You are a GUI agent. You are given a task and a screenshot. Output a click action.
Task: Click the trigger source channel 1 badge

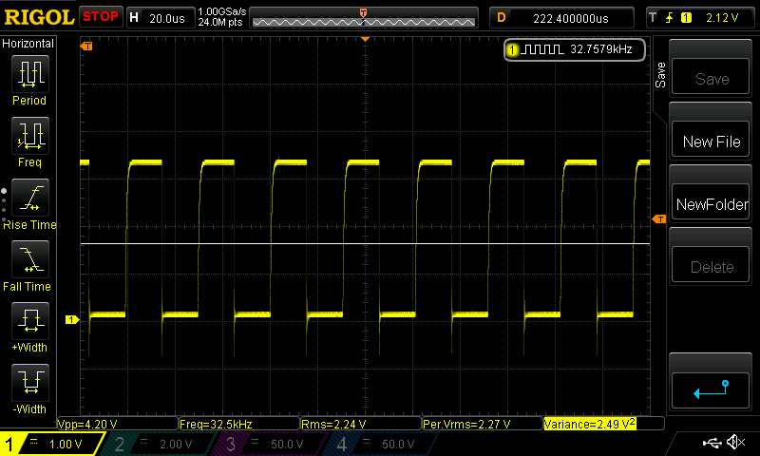[686, 18]
